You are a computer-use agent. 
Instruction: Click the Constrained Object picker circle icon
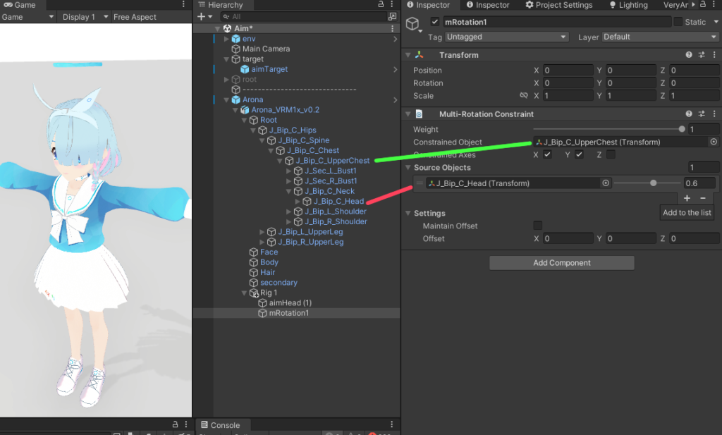(714, 142)
